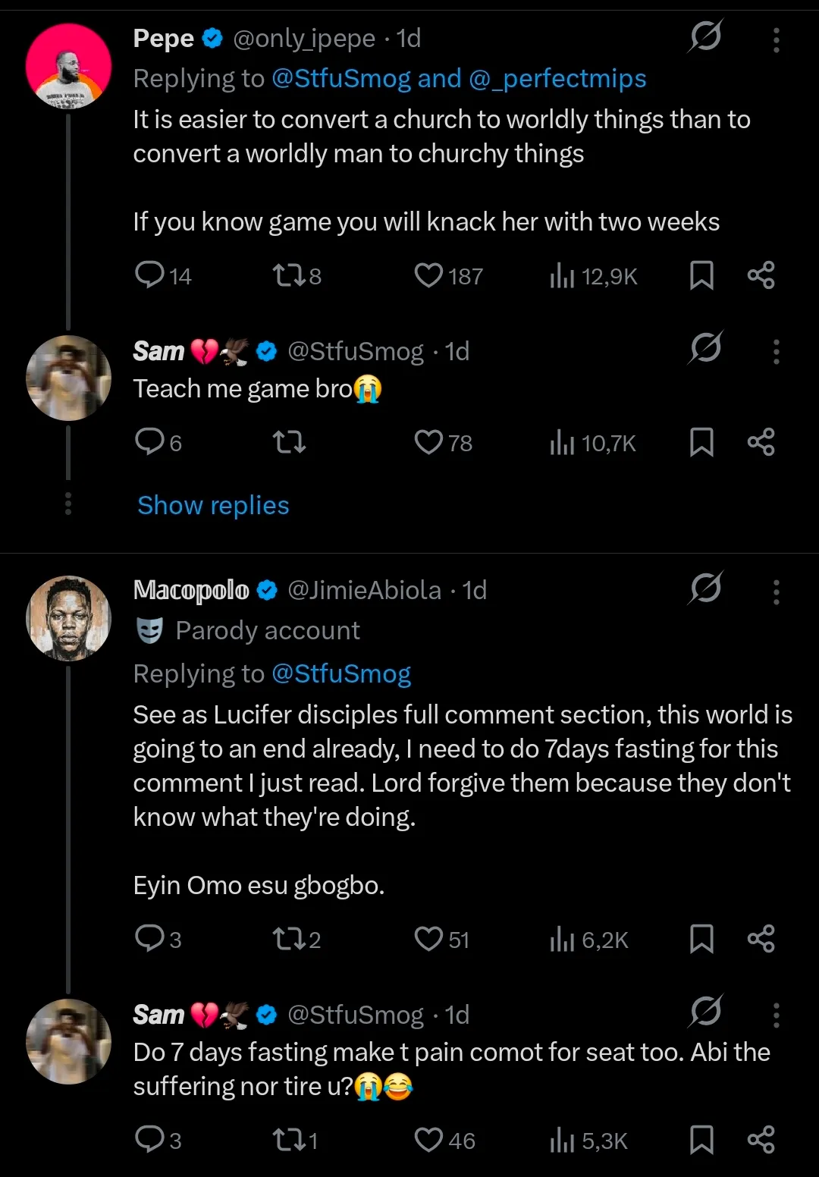This screenshot has height=1177, width=819.
Task: Open more options on Pepe's tweet
Action: (776, 40)
